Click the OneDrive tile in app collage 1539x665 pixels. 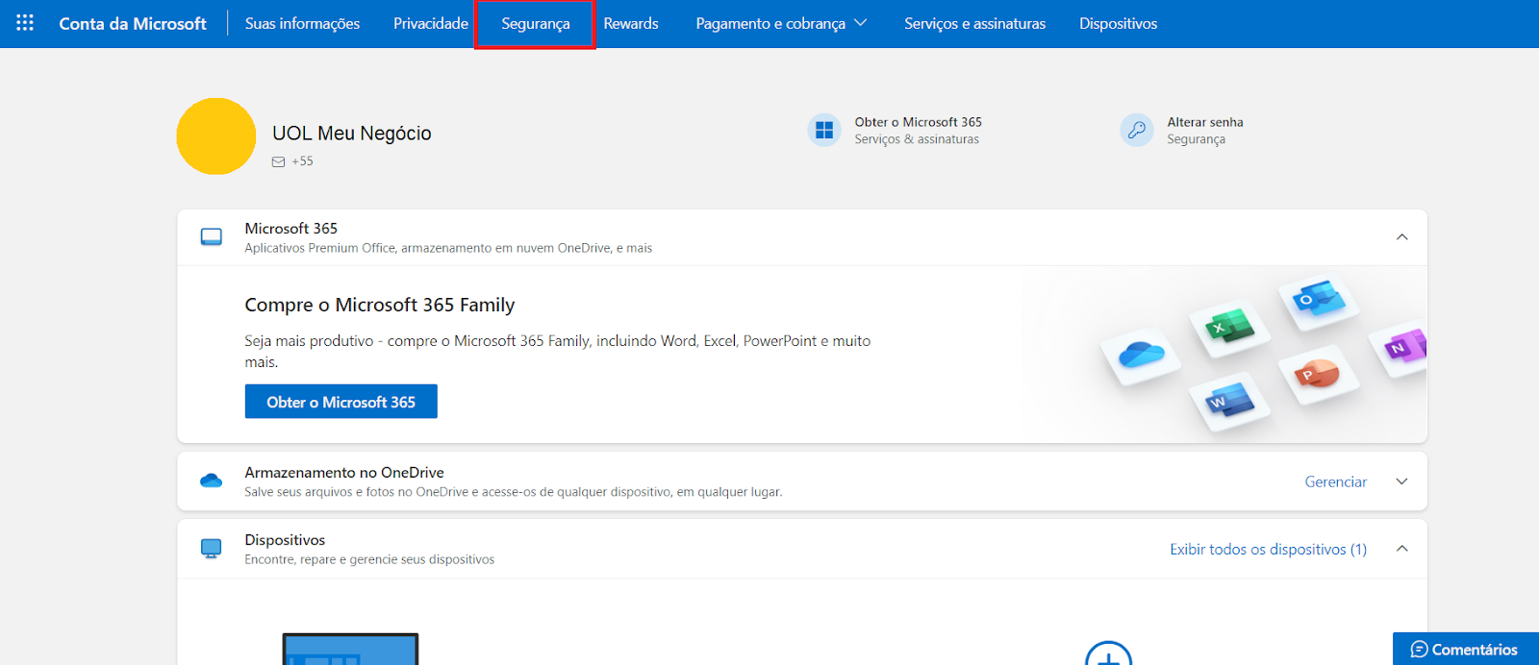1142,356
